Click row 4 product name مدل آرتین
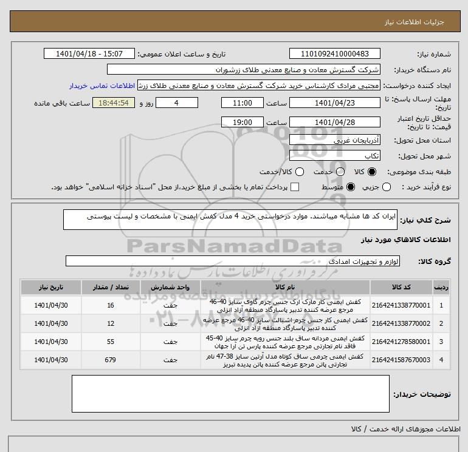 pyautogui.click(x=285, y=360)
